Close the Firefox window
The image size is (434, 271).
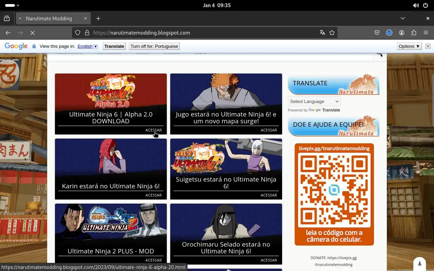coord(428,18)
